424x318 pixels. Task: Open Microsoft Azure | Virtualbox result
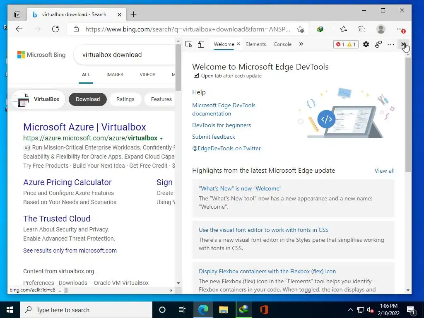(x=84, y=127)
